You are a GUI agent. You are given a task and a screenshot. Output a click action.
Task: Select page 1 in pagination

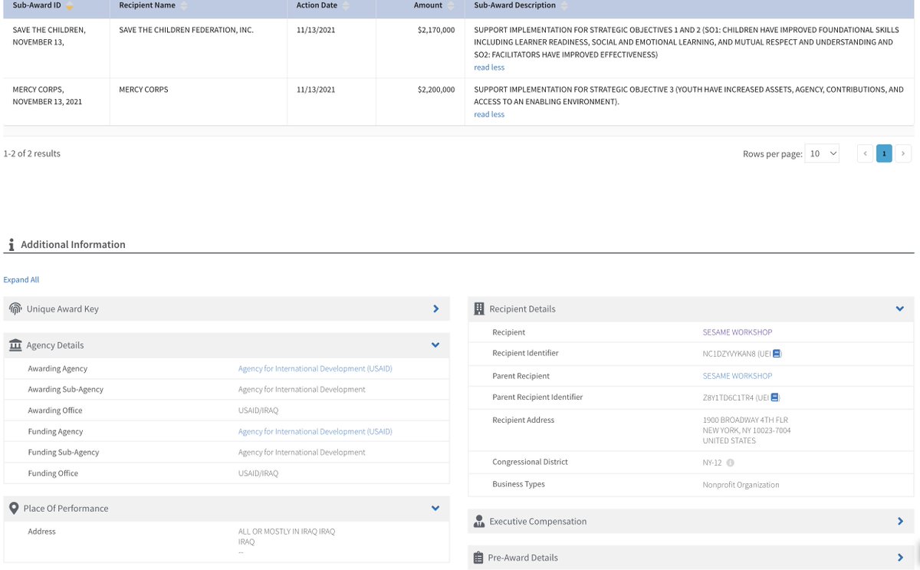(884, 153)
